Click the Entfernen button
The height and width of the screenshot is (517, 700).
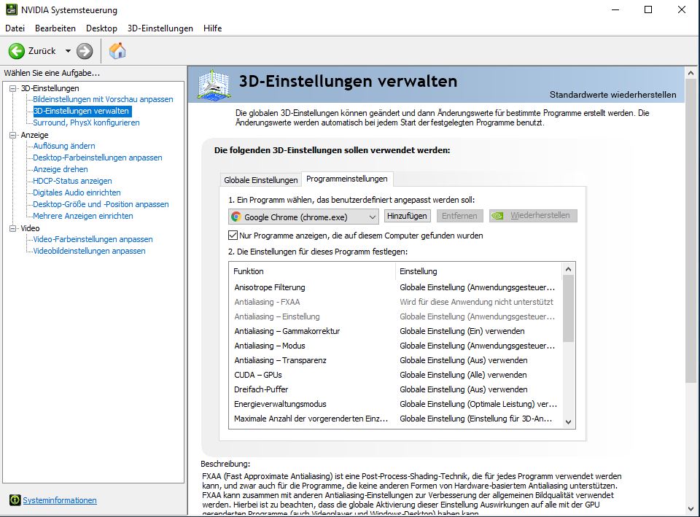(459, 216)
